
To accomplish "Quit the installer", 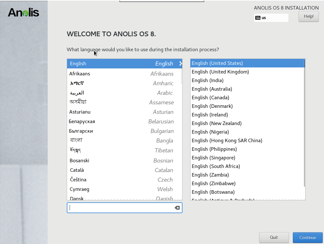I will (274, 237).
